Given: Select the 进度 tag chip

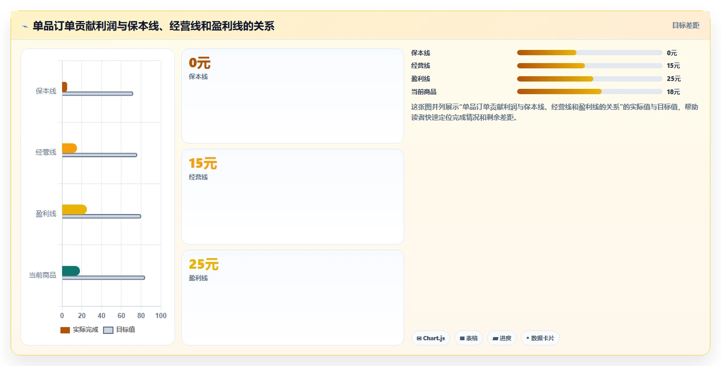Looking at the screenshot, I should pyautogui.click(x=502, y=338).
